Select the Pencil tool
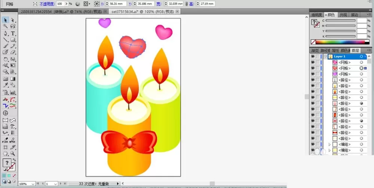Screen dimensions: 374x188 [13, 46]
